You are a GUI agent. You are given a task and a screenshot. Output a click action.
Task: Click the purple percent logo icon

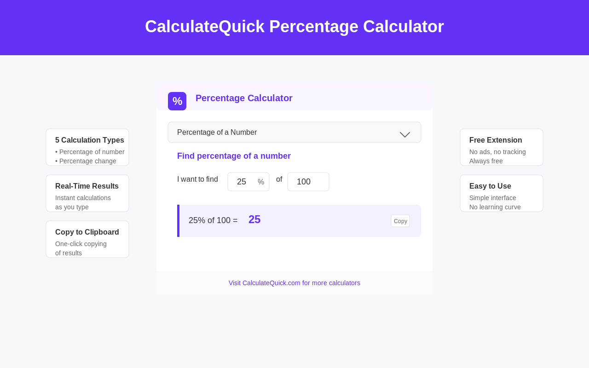(177, 101)
